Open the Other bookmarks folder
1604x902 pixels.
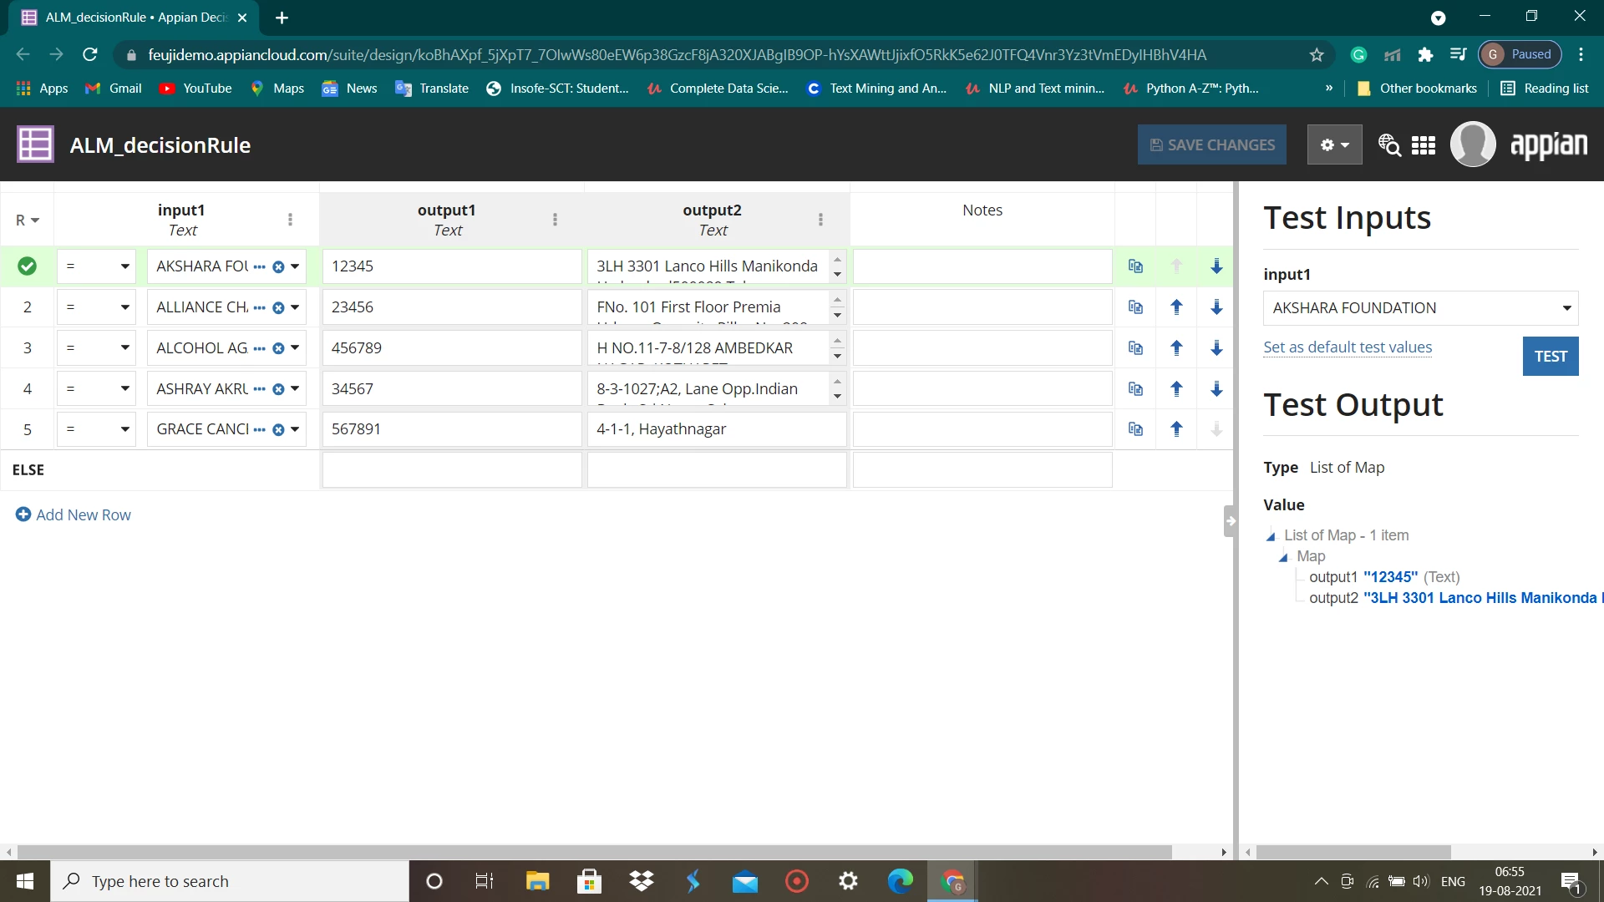coord(1417,89)
